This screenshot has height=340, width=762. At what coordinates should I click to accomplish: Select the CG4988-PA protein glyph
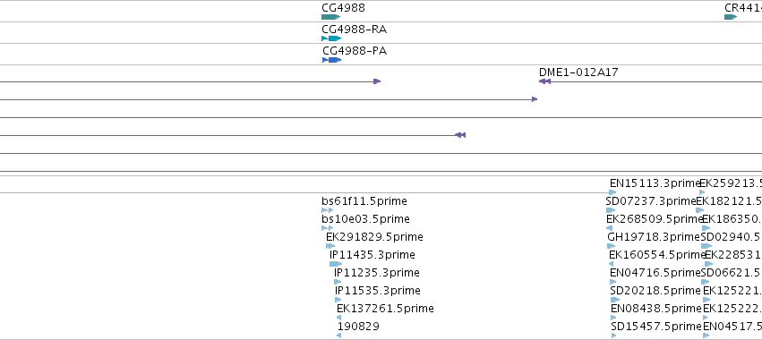pos(332,60)
